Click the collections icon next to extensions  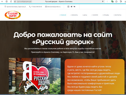[x=121, y=2]
